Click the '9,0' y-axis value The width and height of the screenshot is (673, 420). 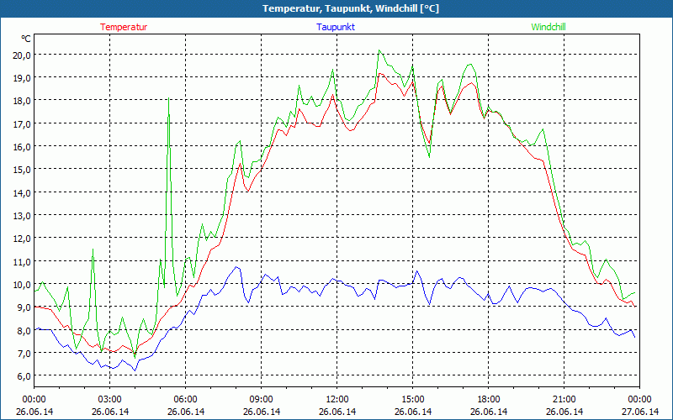[x=24, y=307]
